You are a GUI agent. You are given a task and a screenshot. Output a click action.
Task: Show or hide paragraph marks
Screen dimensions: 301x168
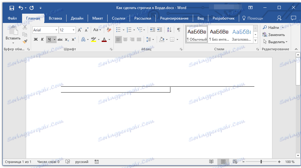(179, 30)
